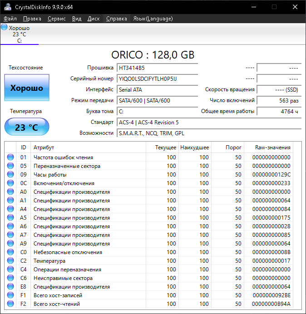Select the Частота ошибок чтения attribute text

[x=63, y=157]
